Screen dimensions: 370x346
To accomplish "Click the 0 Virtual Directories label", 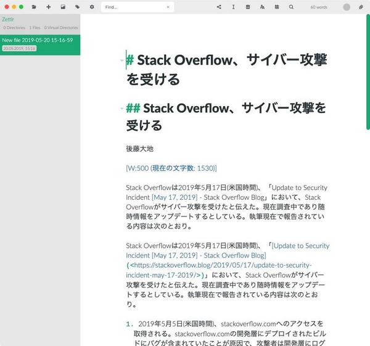I will tap(61, 28).
